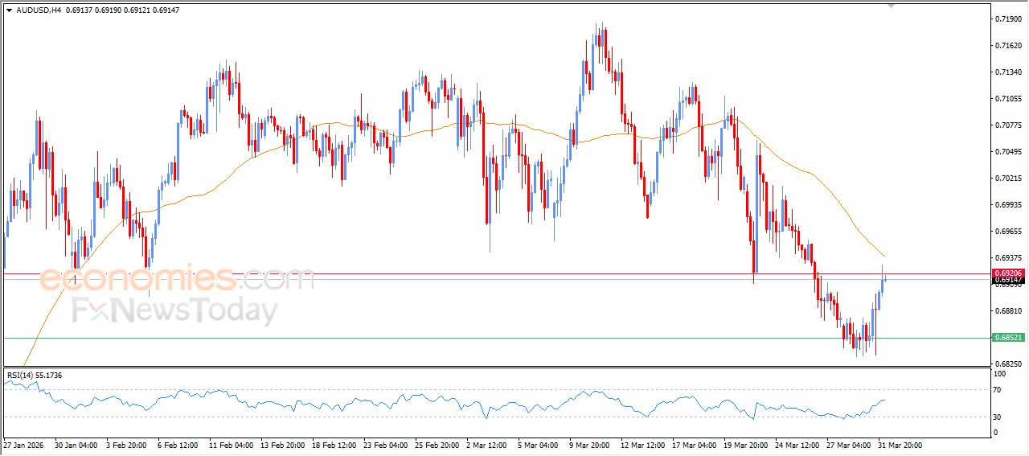This screenshot has width=1029, height=456.
Task: Select the red 0.69206 price label
Action: tap(1008, 273)
